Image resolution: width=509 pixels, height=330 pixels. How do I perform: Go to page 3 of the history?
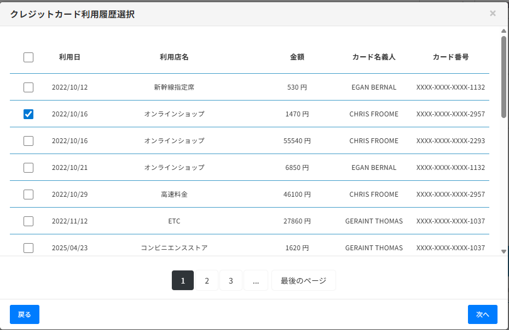(231, 280)
